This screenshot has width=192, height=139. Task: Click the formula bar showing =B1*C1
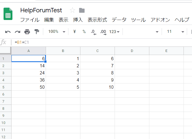pos(102,42)
